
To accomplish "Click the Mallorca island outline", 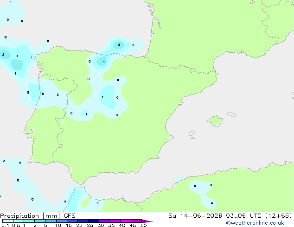I will pyautogui.click(x=215, y=121).
